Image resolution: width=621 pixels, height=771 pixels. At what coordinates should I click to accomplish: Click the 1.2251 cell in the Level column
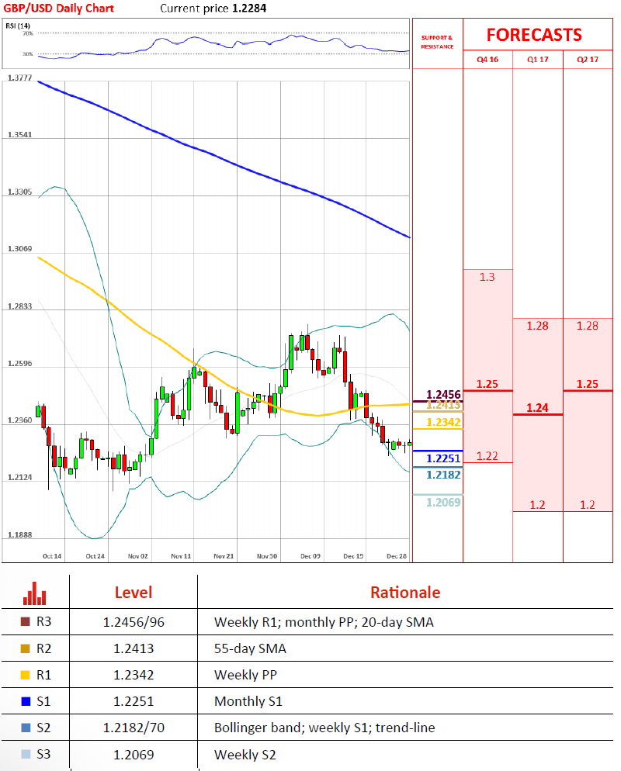point(134,702)
